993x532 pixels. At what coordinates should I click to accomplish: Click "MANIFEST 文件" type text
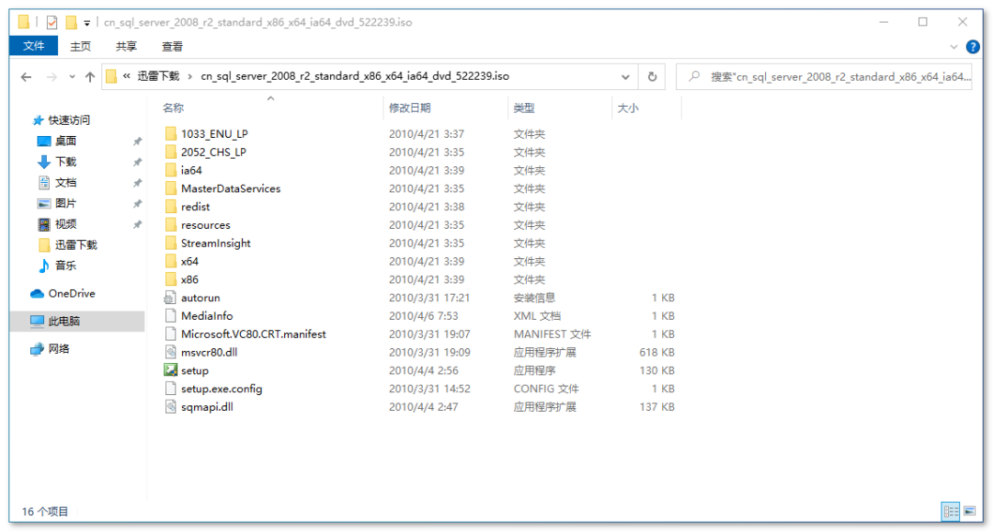[x=553, y=334]
